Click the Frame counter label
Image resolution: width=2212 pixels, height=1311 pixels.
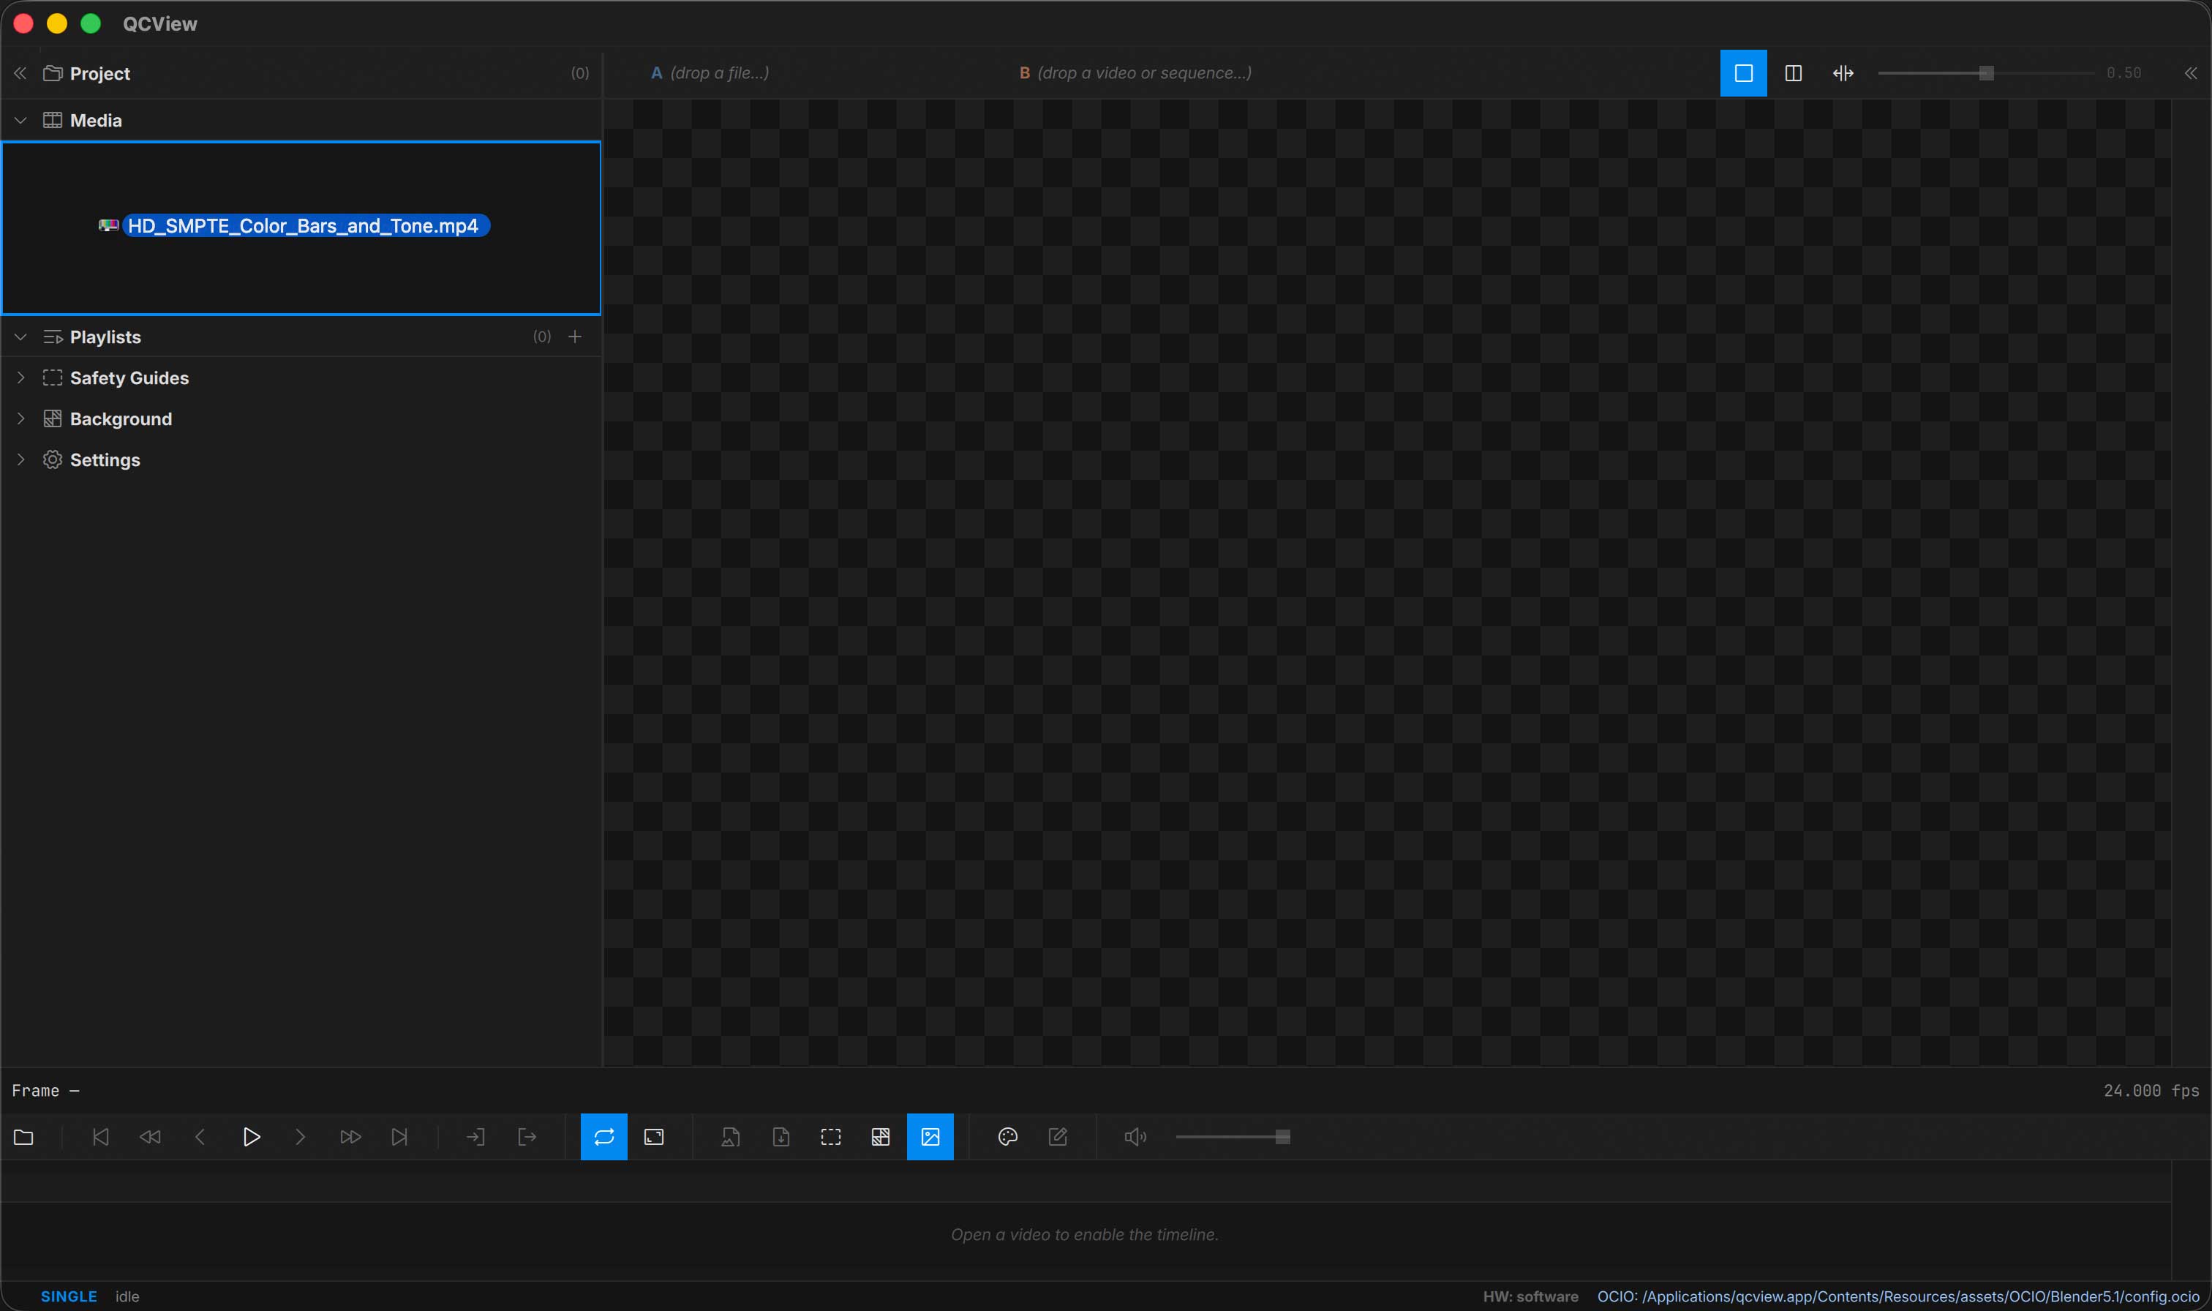tap(46, 1091)
